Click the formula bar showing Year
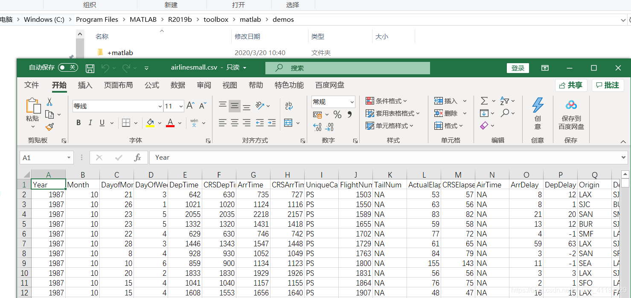Image resolution: width=631 pixels, height=298 pixels. pos(388,158)
